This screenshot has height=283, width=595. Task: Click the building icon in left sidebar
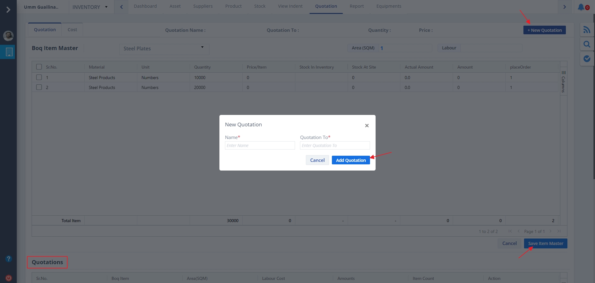tap(9, 52)
